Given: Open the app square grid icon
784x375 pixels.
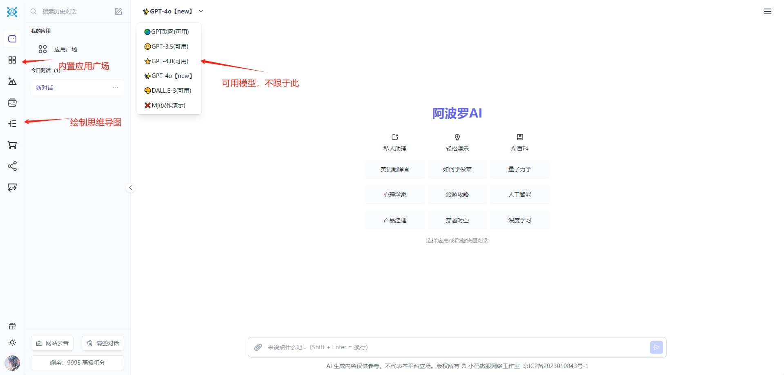Looking at the screenshot, I should 12,60.
